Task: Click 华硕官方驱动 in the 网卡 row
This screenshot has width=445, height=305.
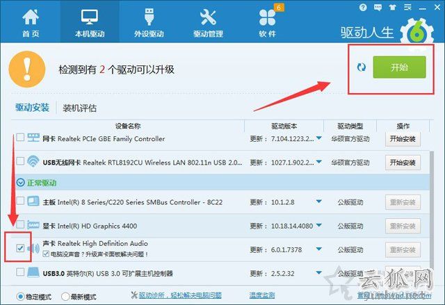Action: click(x=350, y=139)
